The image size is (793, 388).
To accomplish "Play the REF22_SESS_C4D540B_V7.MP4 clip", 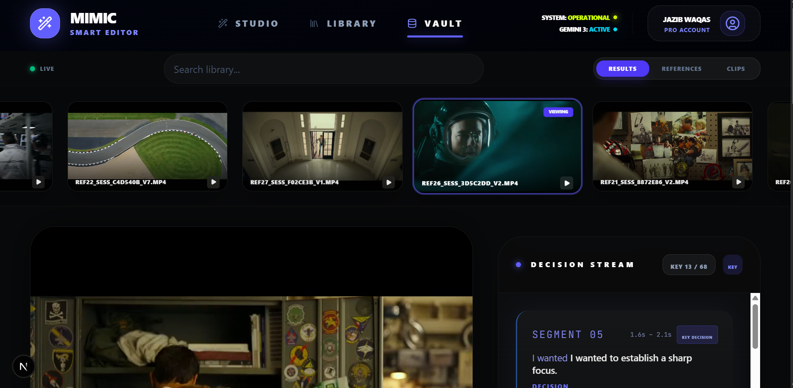I will 213,182.
